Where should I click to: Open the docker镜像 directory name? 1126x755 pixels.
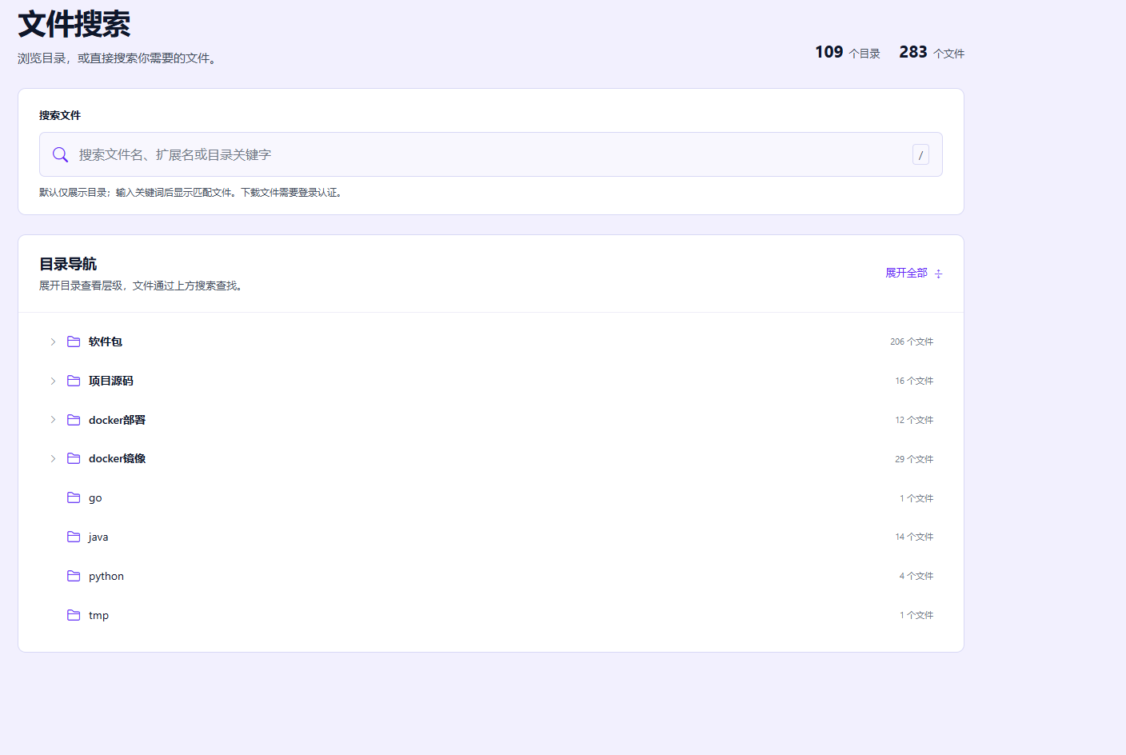point(117,458)
